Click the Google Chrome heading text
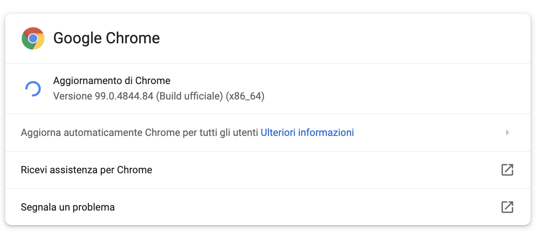The width and height of the screenshot is (552, 241). pyautogui.click(x=106, y=38)
